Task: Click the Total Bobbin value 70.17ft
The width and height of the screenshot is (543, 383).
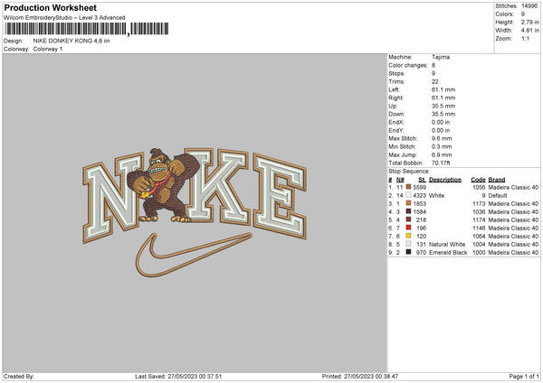Action: tap(441, 163)
